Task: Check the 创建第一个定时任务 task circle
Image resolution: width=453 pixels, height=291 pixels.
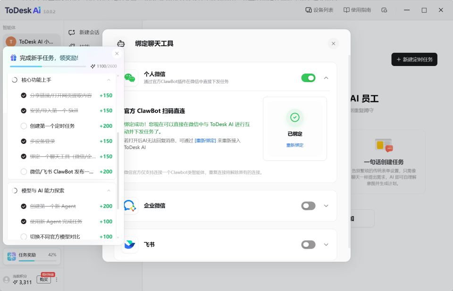Action: coord(24,126)
